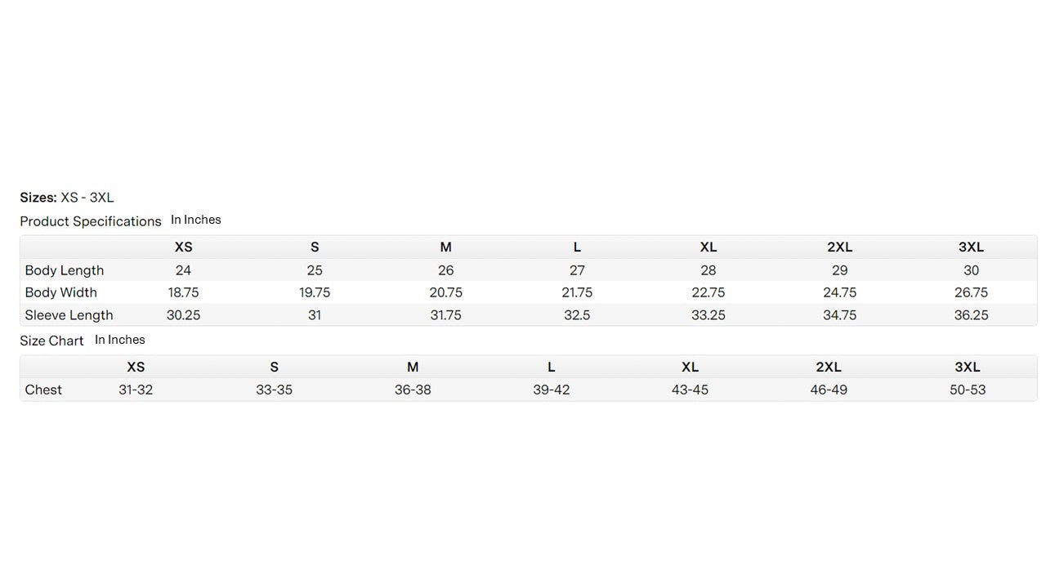Click the Size Chart heading

pyautogui.click(x=51, y=341)
